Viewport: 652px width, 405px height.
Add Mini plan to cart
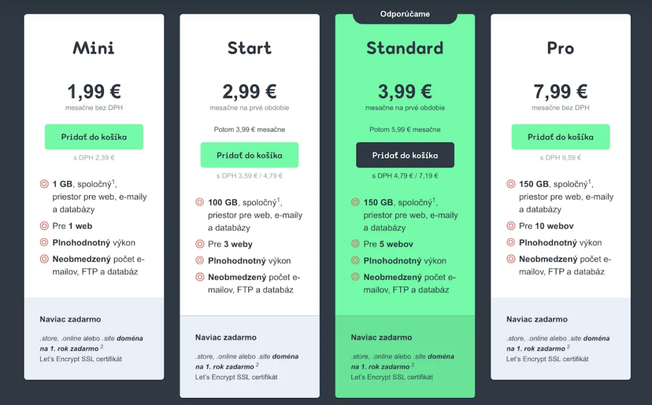click(x=94, y=137)
